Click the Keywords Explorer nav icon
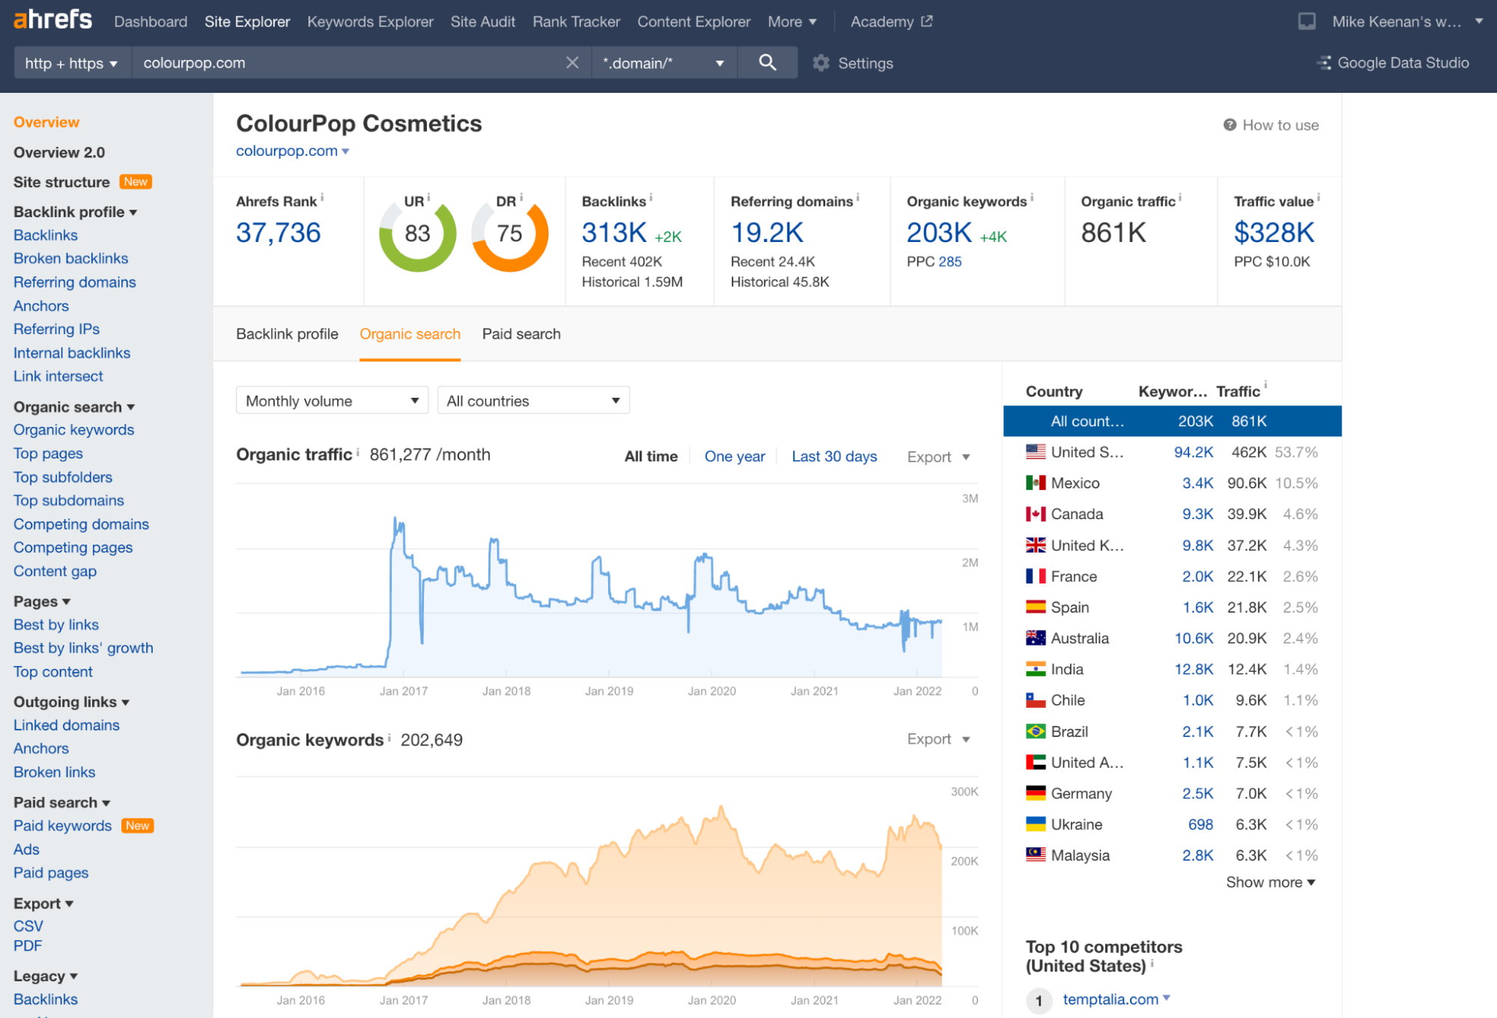 [367, 20]
